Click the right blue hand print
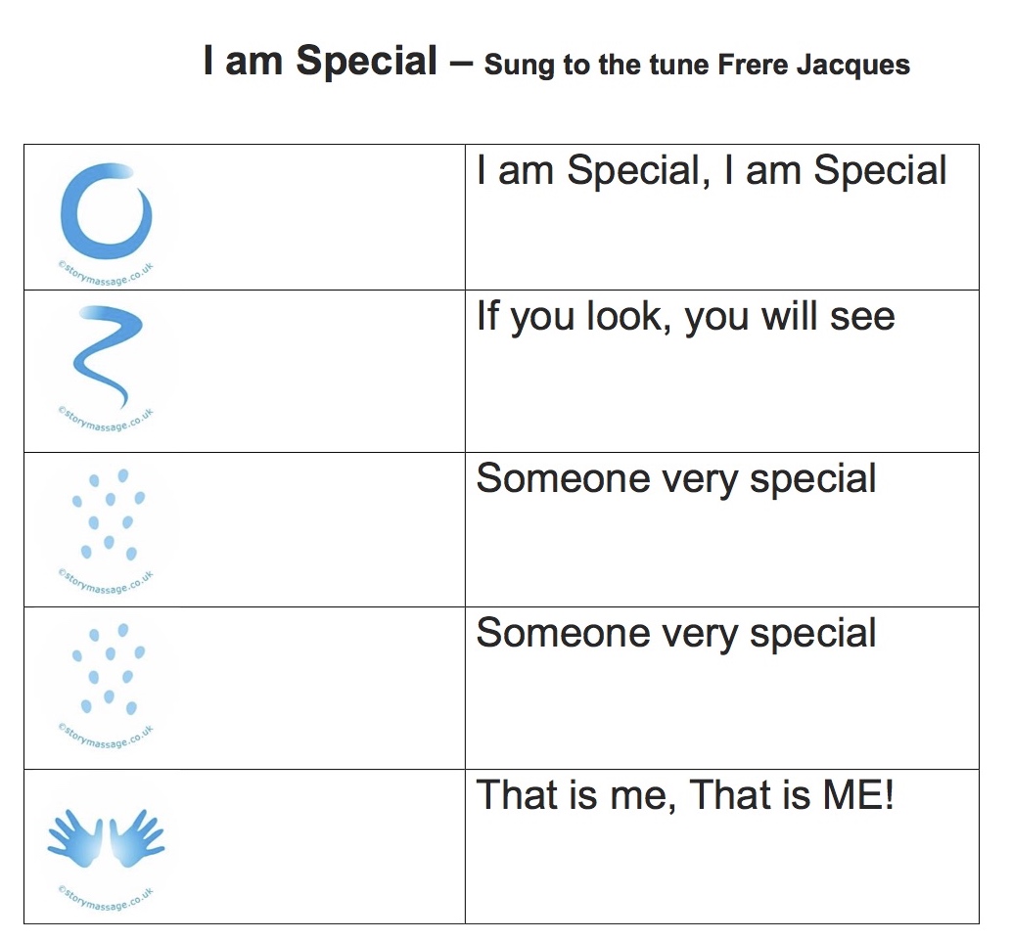 coord(137,838)
